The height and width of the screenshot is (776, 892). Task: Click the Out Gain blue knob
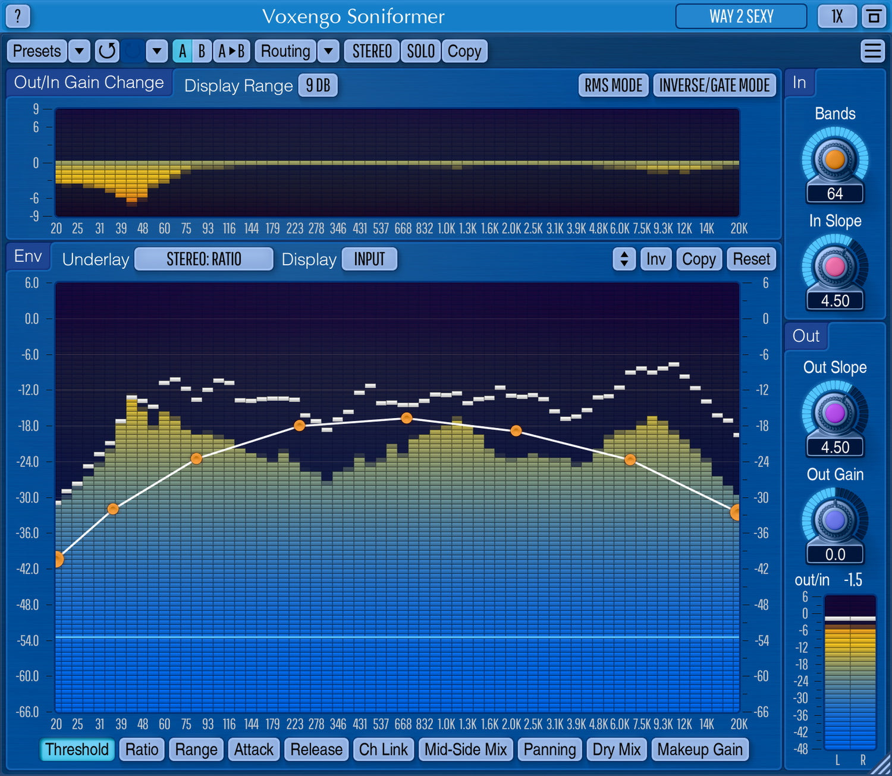point(834,520)
